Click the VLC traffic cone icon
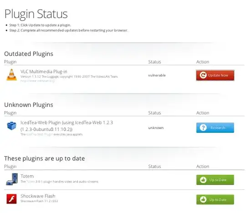246x213 pixels. tap(11, 75)
